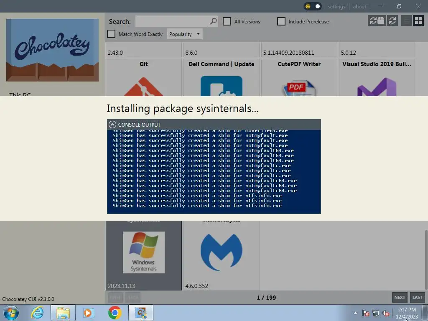Focus the Search input field
The image size is (428, 321).
point(173,21)
